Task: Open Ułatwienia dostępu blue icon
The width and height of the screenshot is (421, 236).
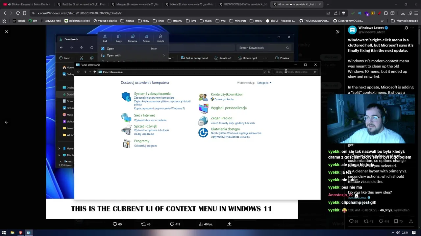Action: point(203,132)
